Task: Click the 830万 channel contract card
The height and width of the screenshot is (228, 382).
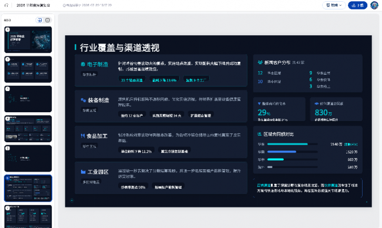Action: (x=336, y=109)
